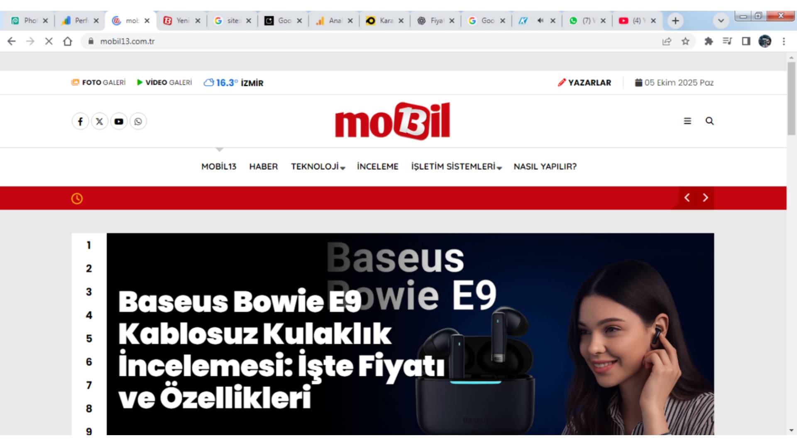Image resolution: width=797 pixels, height=448 pixels.
Task: Open the Facebook social icon
Action: click(80, 122)
